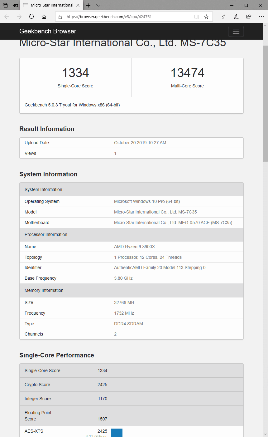The height and width of the screenshot is (437, 268).
Task: Click the Microsoft Windows 10 Pro value
Action: pos(147,201)
